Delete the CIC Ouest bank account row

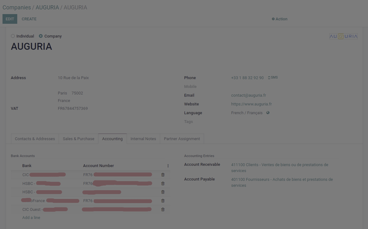(x=163, y=210)
